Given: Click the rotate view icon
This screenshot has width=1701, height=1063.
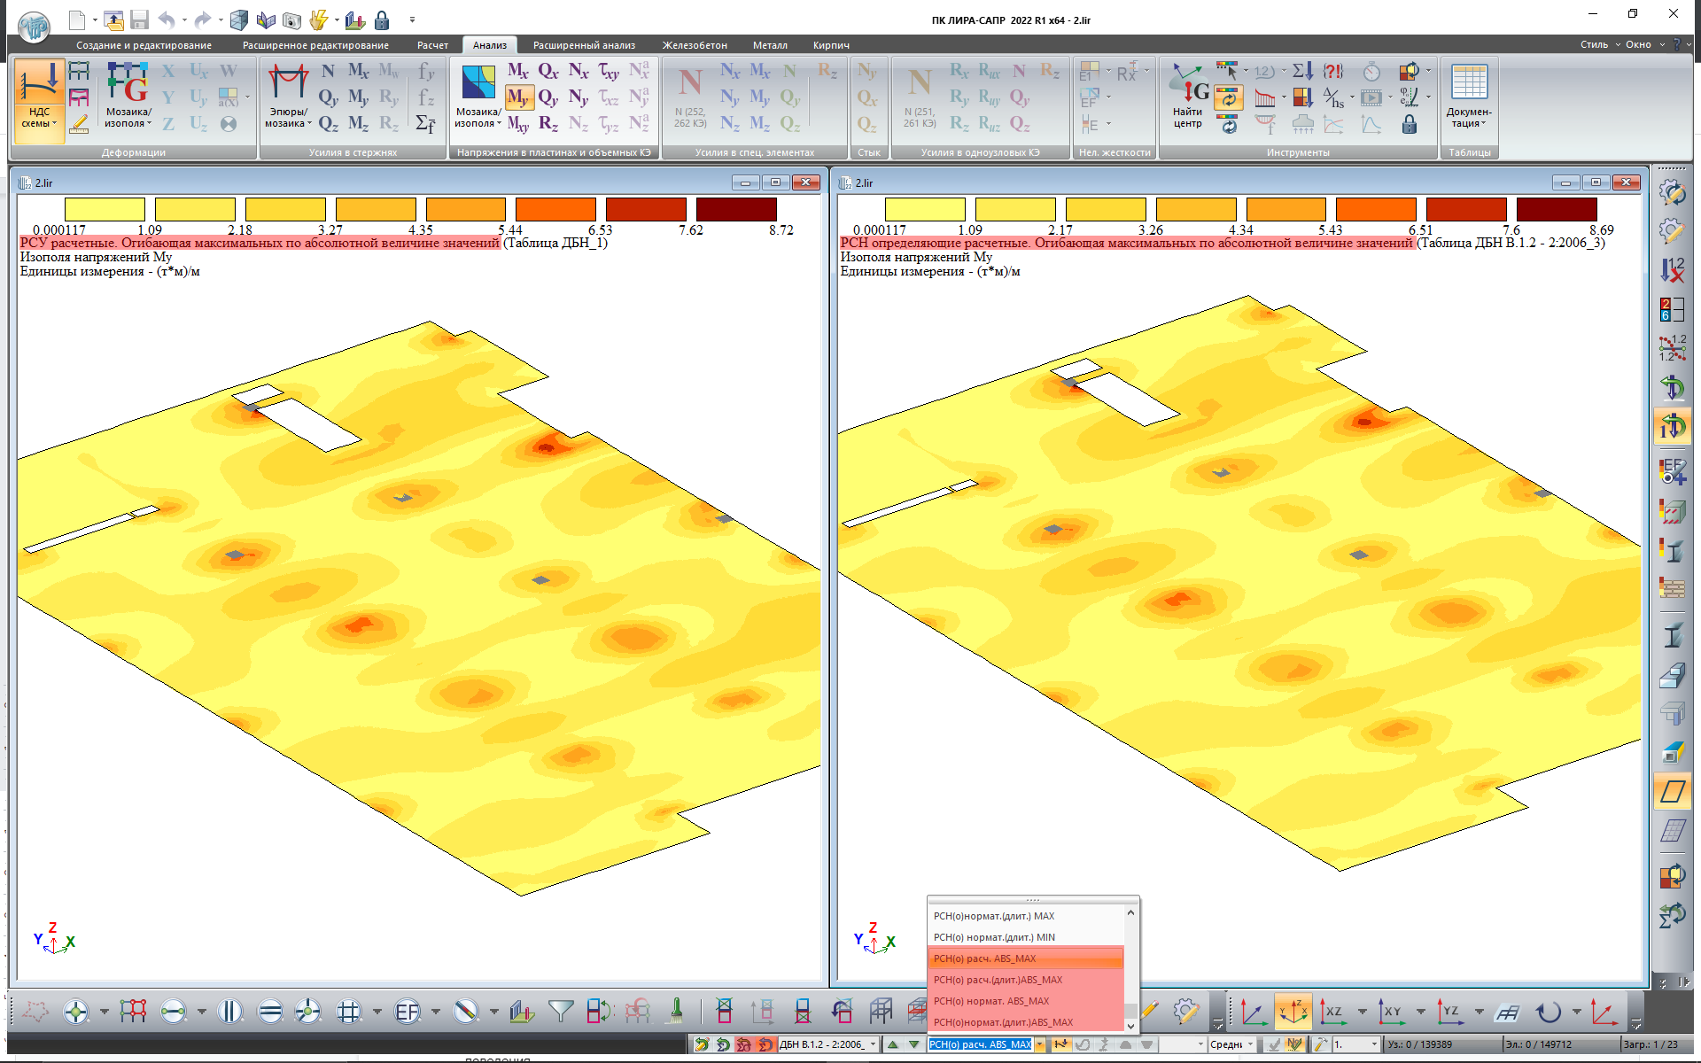Looking at the screenshot, I should (1549, 1011).
